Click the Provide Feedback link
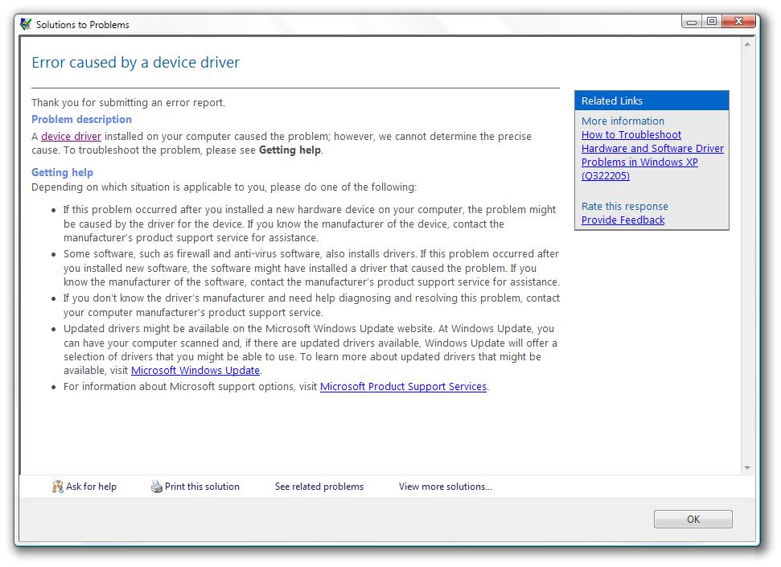The height and width of the screenshot is (567, 781). click(623, 220)
